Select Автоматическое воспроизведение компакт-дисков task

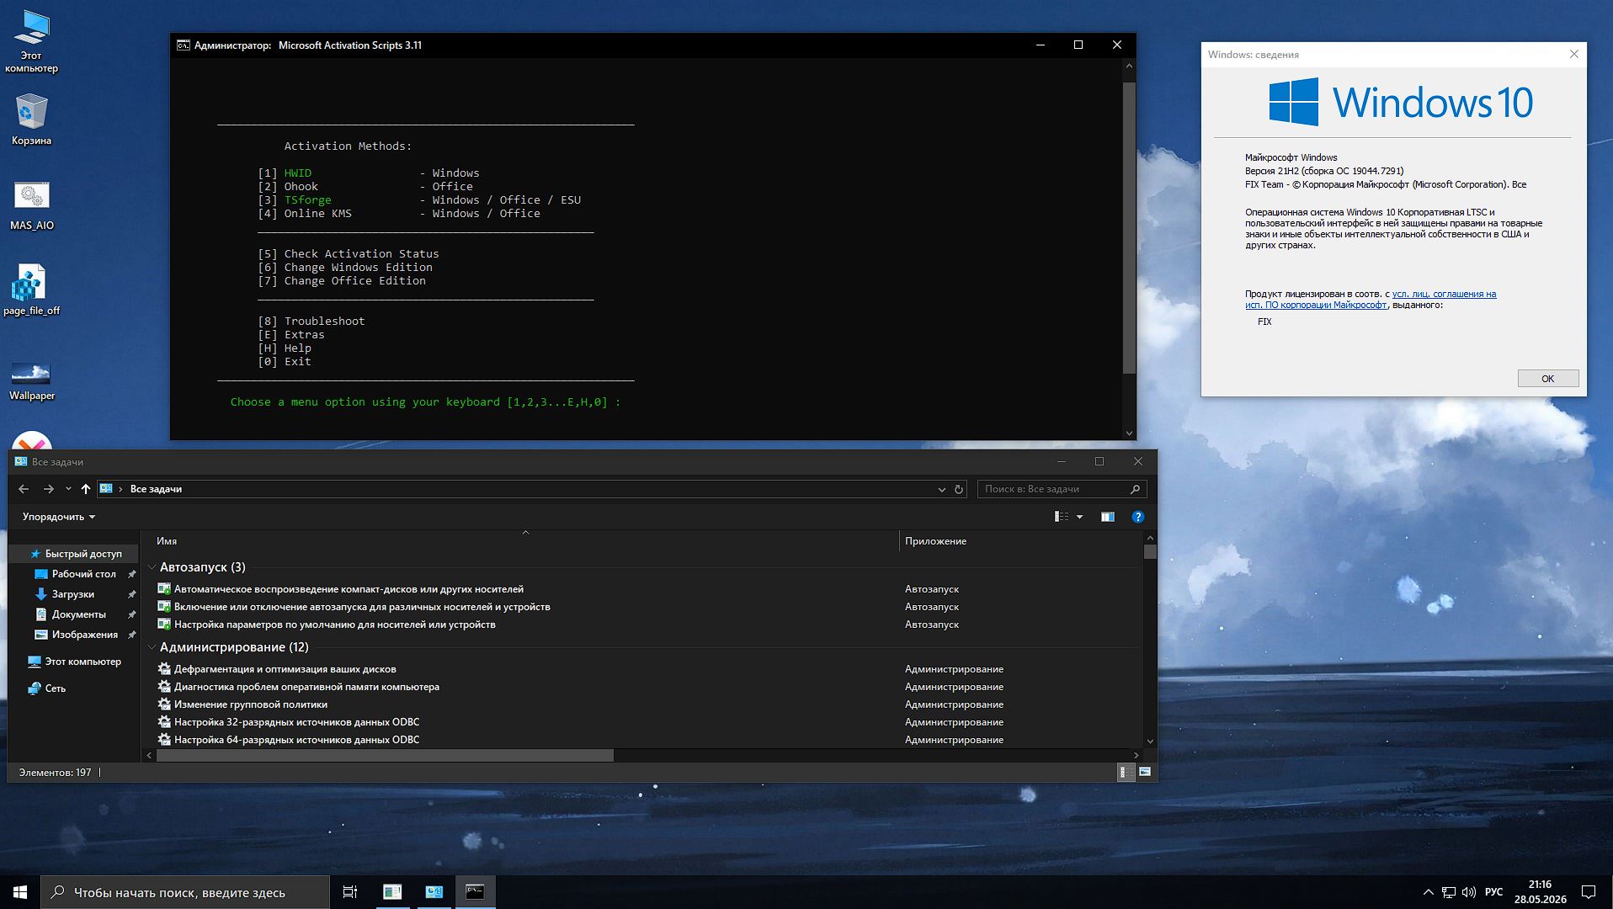pos(348,589)
